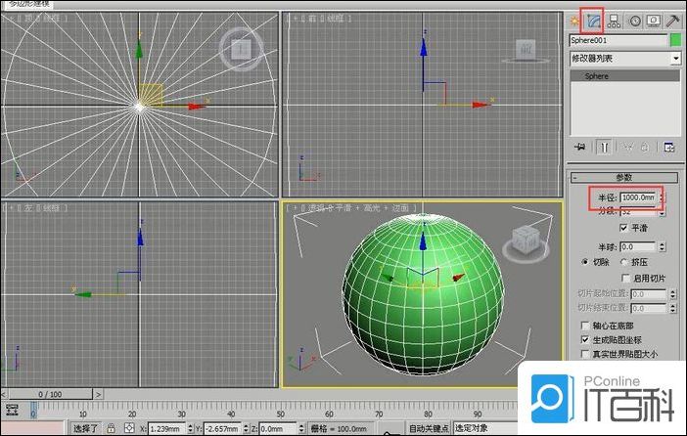Open the Motion panel tab
Screen dimensions: 687x436
tap(634, 20)
